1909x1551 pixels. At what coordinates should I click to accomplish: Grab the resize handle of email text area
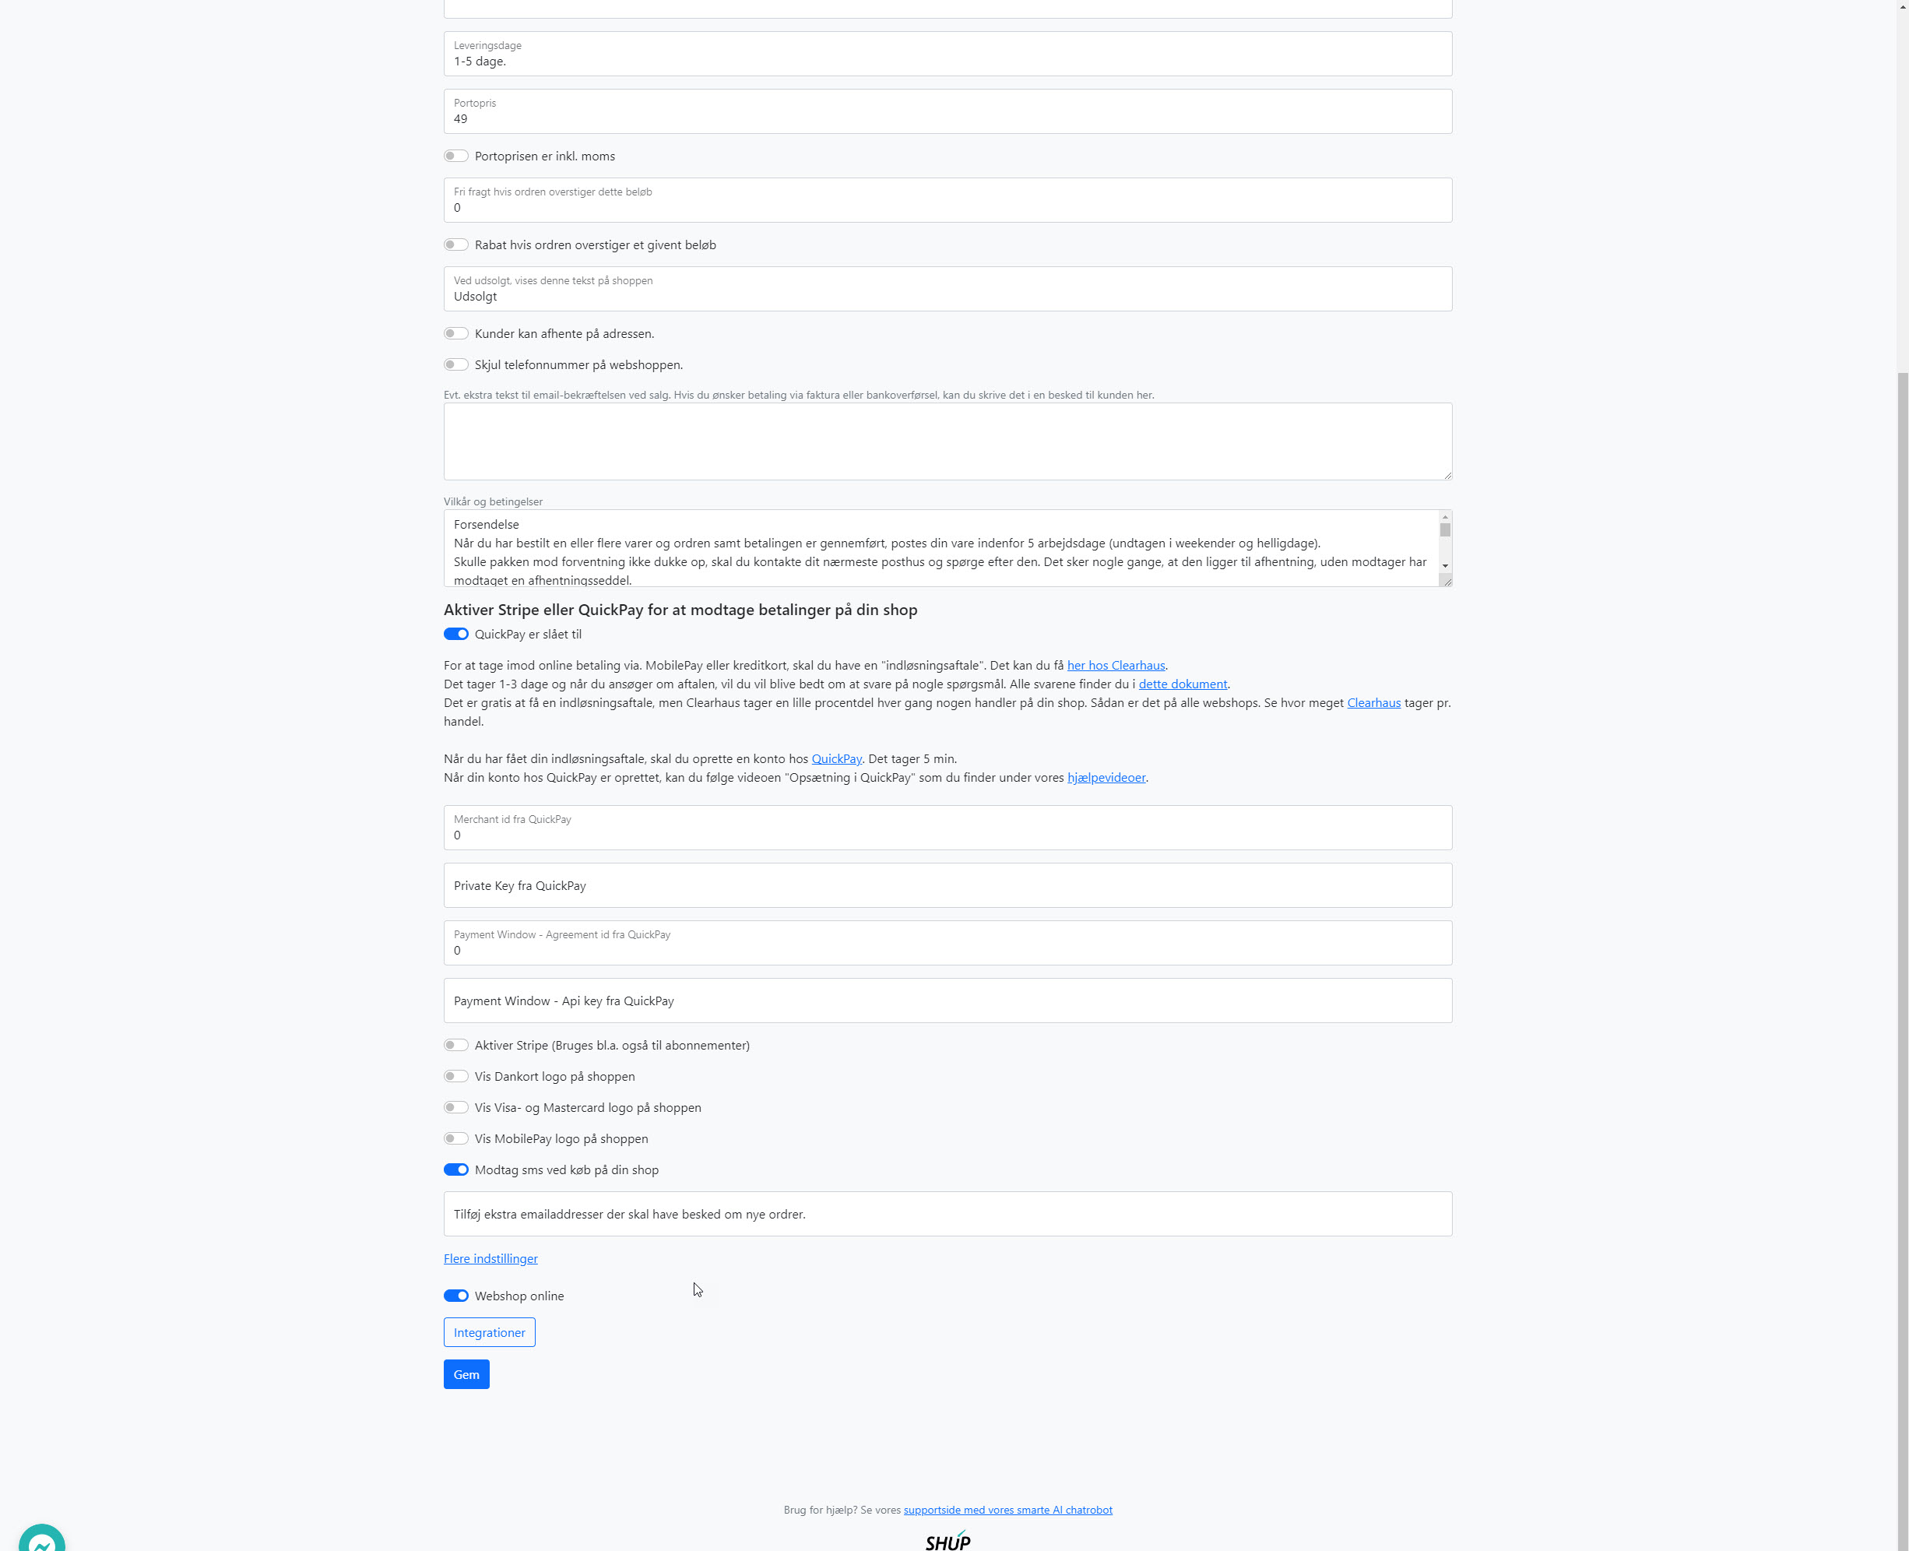pos(1447,474)
